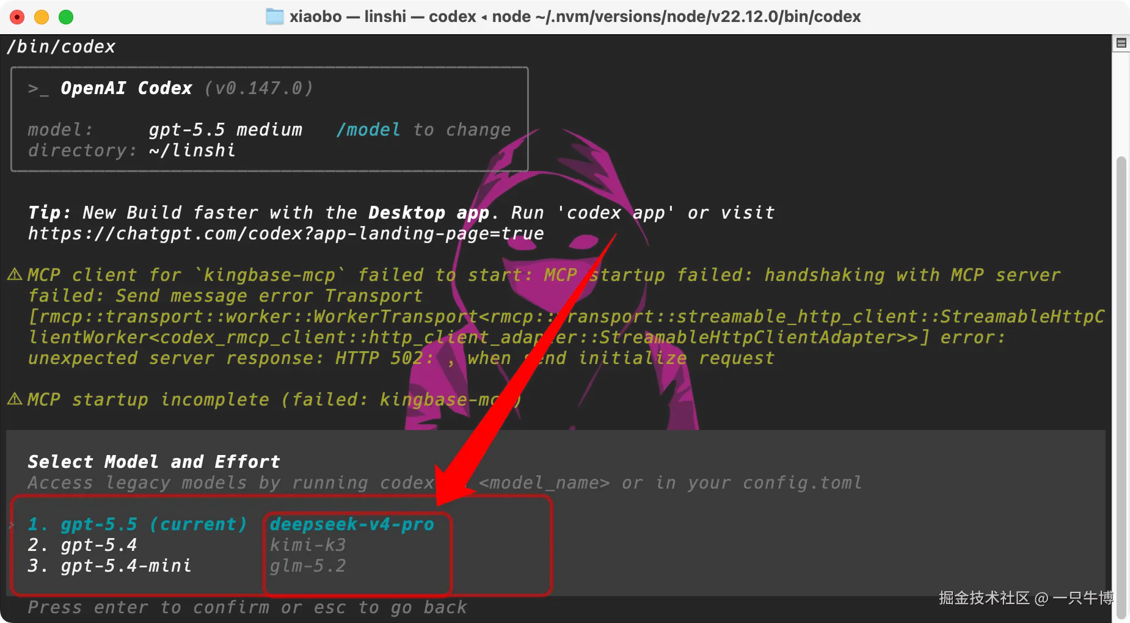Click the kimi-k3 model entry
The width and height of the screenshot is (1130, 623).
pyautogui.click(x=308, y=545)
